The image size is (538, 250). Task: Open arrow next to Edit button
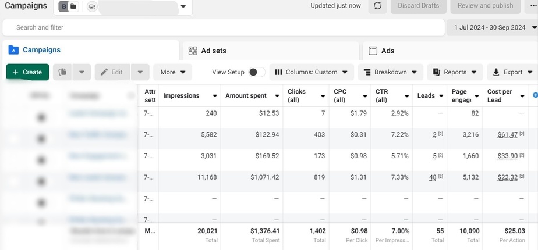(140, 72)
